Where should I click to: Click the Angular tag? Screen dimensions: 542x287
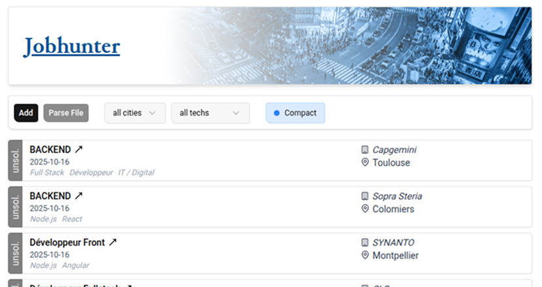pyautogui.click(x=76, y=265)
